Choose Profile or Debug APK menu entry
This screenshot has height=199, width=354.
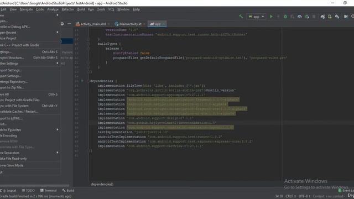point(30,27)
